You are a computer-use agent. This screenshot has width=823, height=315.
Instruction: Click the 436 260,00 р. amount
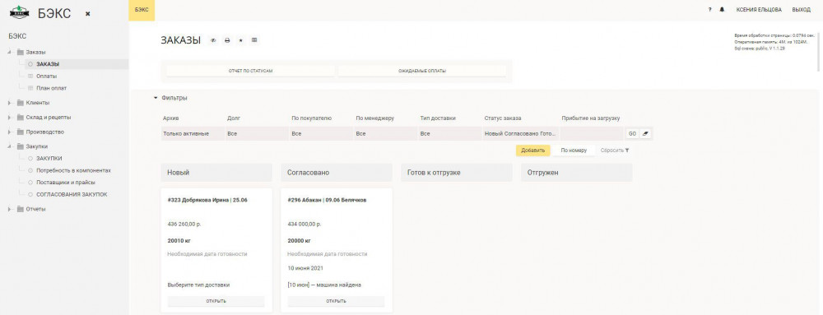click(x=184, y=225)
